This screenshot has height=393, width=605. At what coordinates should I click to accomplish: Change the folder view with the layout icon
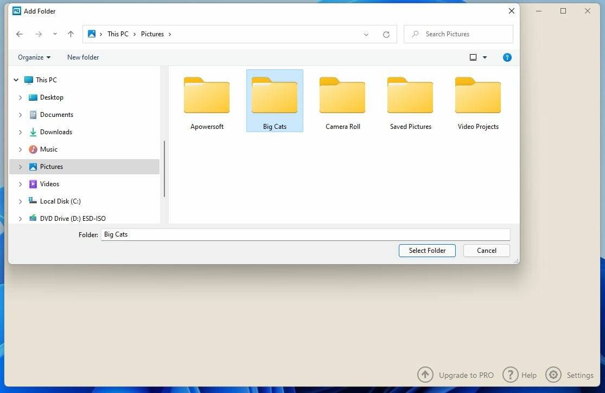pyautogui.click(x=472, y=57)
